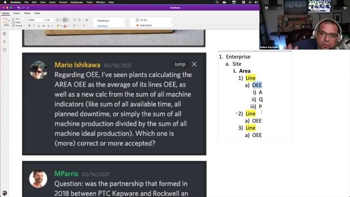This screenshot has height=197, width=350.
Task: Apply the Heading 1 style
Action: click(x=103, y=21)
